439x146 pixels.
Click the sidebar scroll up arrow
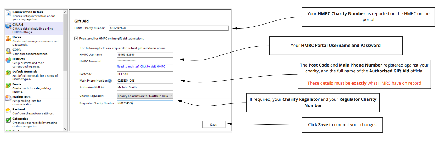tap(65, 12)
